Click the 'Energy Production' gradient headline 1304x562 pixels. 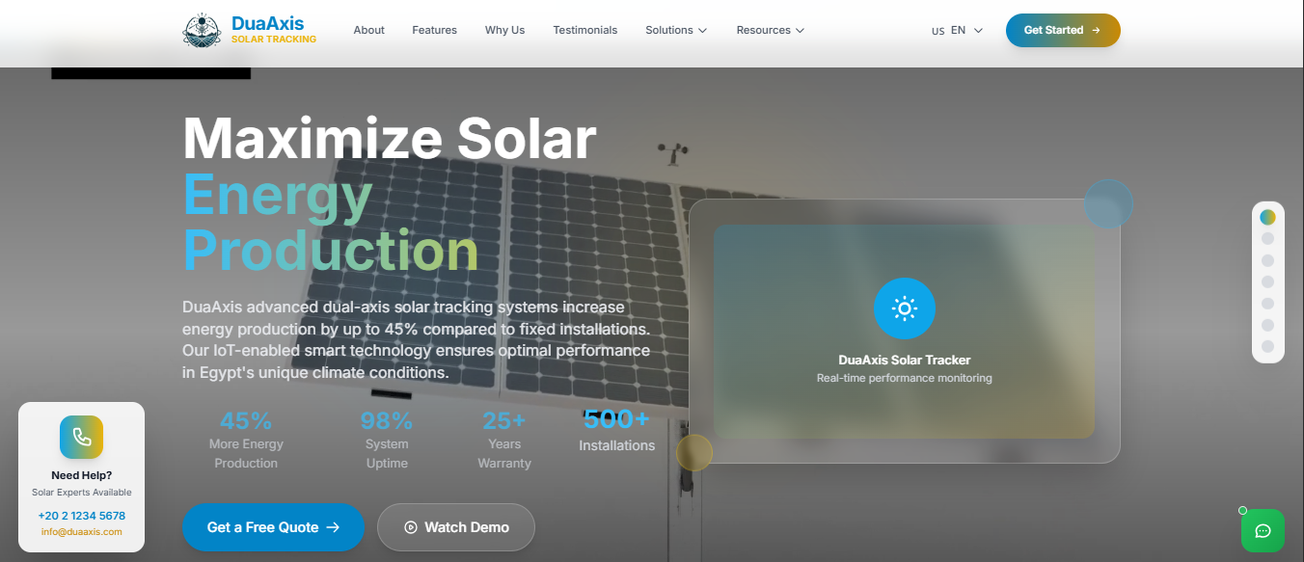(331, 222)
